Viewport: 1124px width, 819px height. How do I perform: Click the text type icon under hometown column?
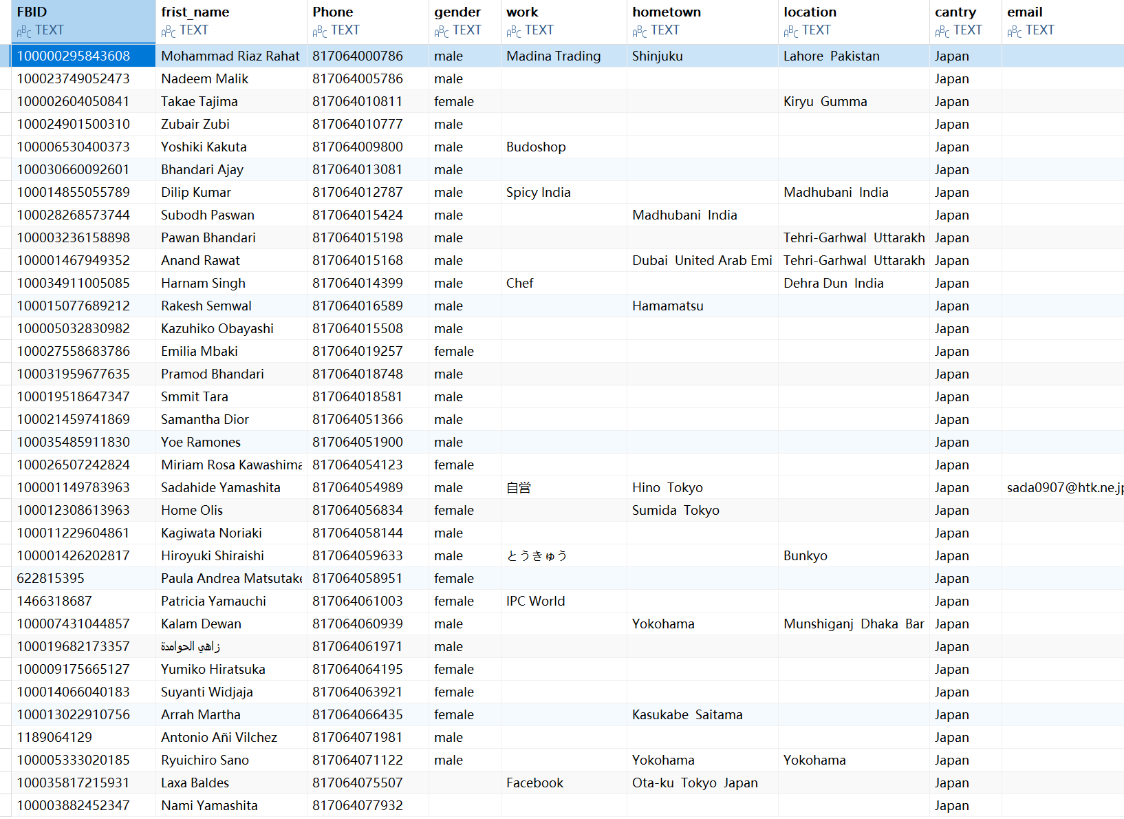[x=639, y=31]
